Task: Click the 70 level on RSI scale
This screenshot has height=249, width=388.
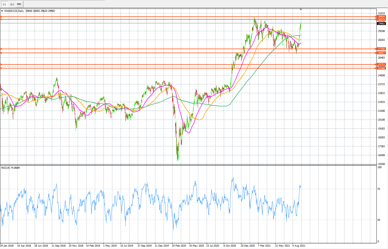Action: (379, 189)
